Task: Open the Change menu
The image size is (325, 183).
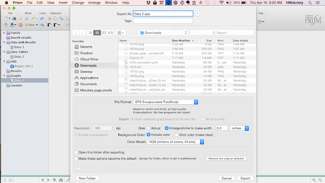Action: point(78,3)
